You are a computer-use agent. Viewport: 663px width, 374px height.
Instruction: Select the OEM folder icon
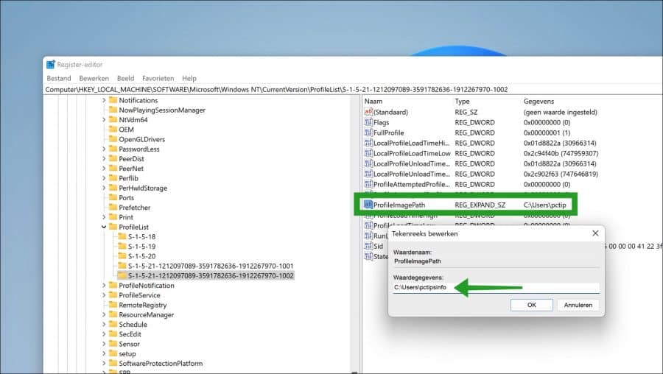coord(113,130)
